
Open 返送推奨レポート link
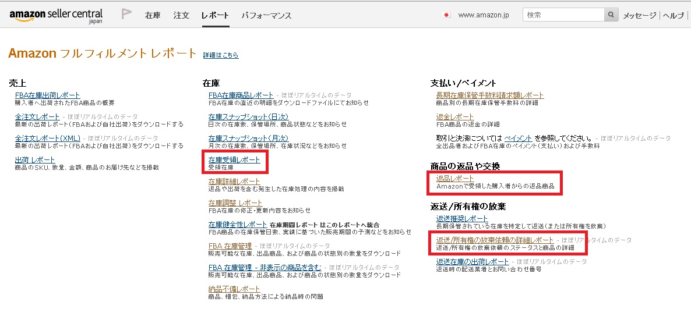pyautogui.click(x=462, y=218)
